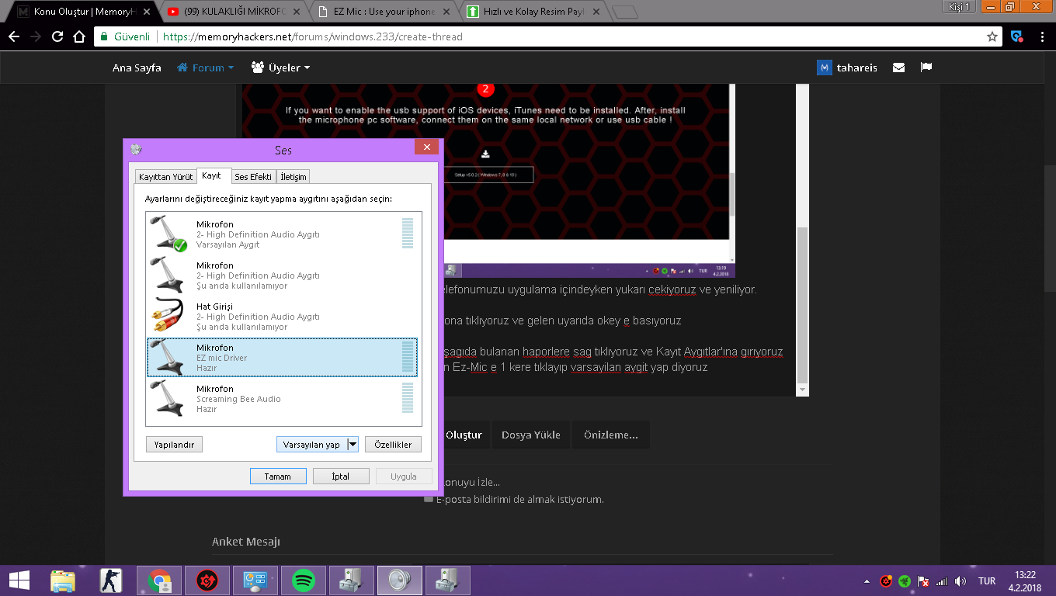Switch to the YouTube KULAKLIĞI MİKROFON tab

tap(234, 12)
